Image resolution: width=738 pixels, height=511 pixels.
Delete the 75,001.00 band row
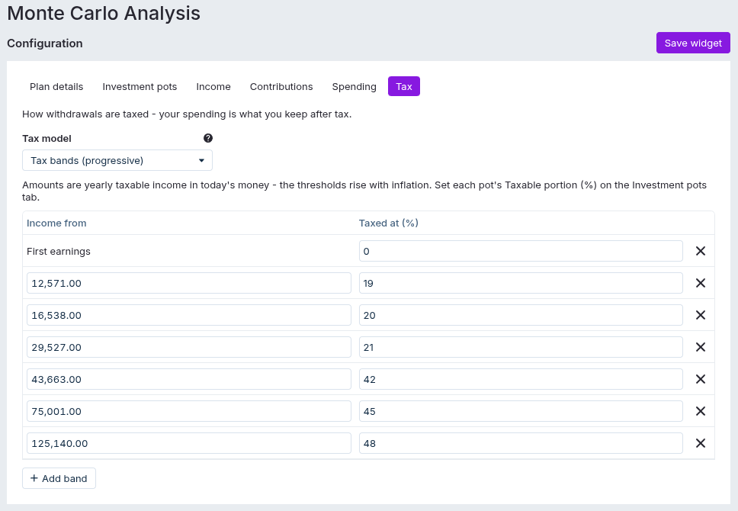[x=701, y=411]
